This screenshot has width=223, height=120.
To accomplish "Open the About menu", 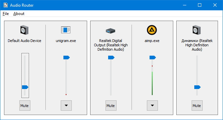I will coord(19,14).
